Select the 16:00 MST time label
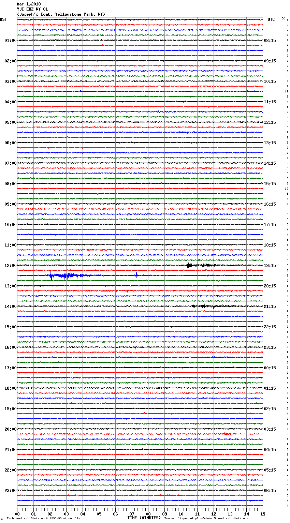This screenshot has height=523, width=290. (x=11, y=347)
